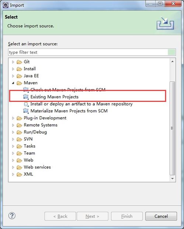The image size is (184, 229).
Task: Click the help question mark icon
Action: [12, 216]
